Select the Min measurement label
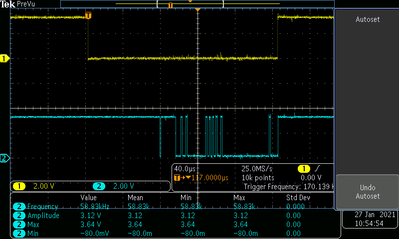 point(33,234)
